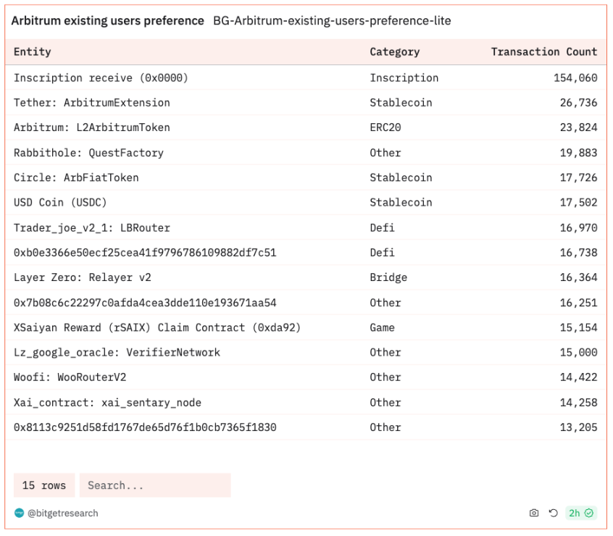The image size is (613, 536).
Task: Click the Trader_joe_v2_1: LBRouter cell
Action: [92, 227]
